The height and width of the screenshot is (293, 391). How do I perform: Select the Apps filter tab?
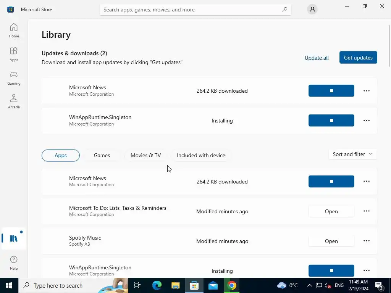(61, 156)
